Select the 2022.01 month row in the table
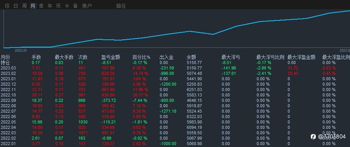350x147 pixels. point(175,144)
